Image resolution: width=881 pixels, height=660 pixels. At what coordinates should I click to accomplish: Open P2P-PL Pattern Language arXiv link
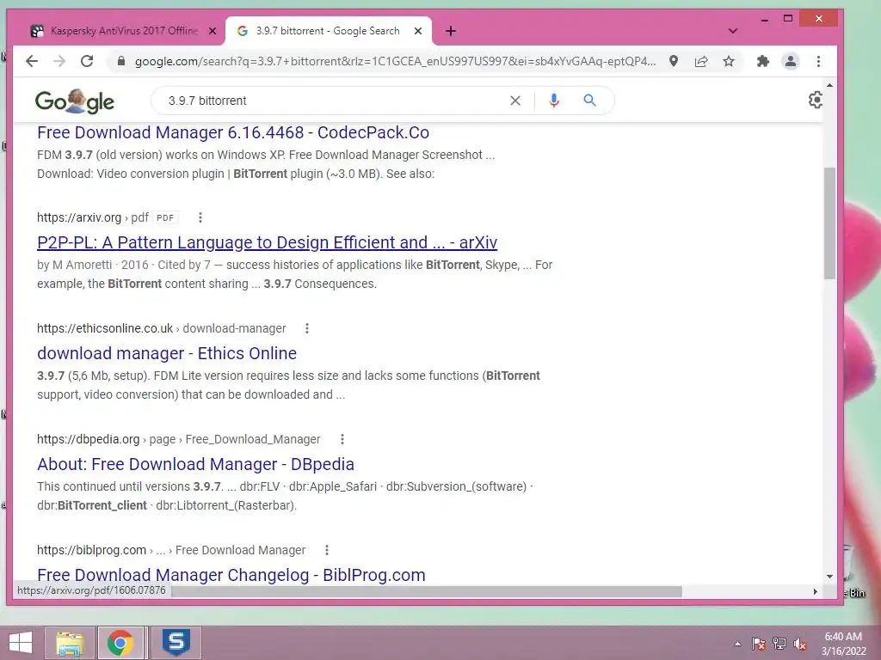tap(267, 242)
